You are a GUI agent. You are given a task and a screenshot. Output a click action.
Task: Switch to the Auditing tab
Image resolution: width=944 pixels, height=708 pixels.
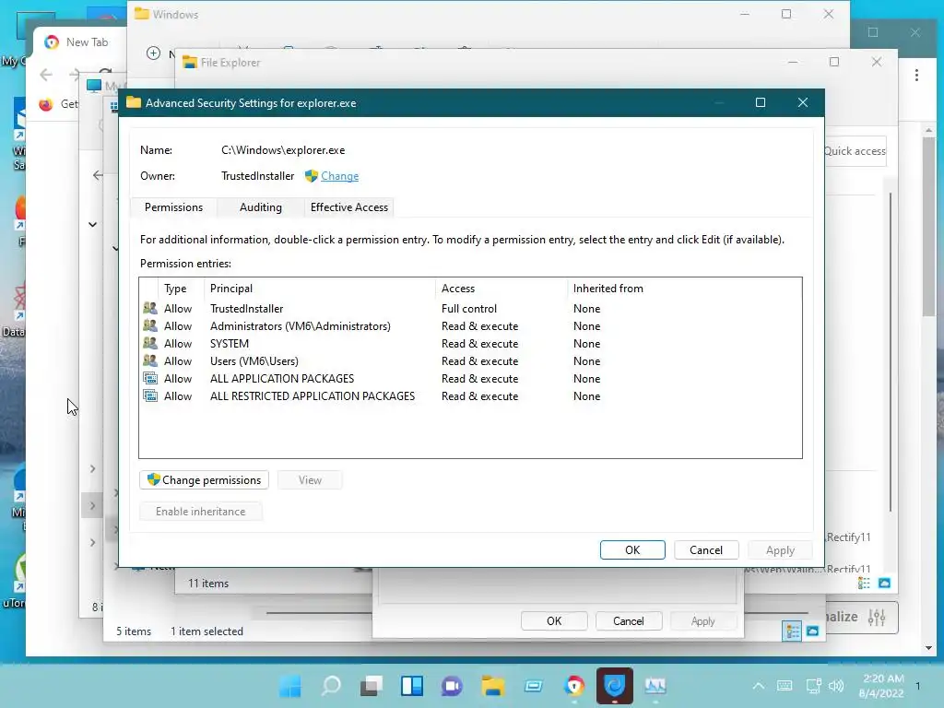[x=260, y=207]
